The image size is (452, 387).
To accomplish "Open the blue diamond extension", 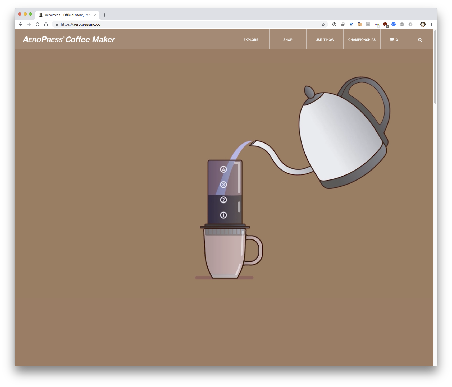I will click(351, 24).
